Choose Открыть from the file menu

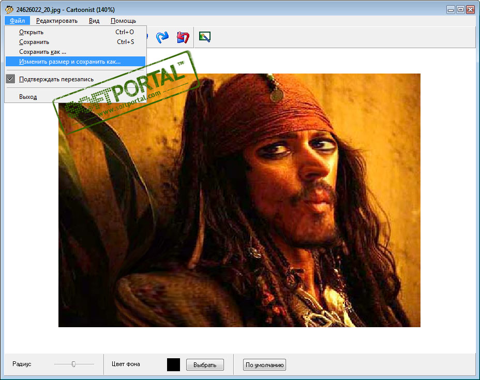pyautogui.click(x=31, y=32)
